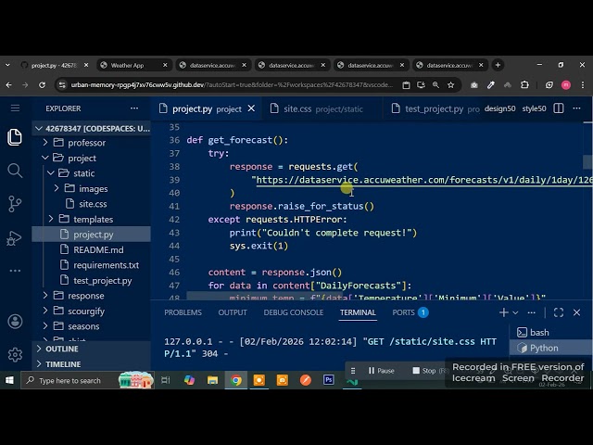Open the Explorer view in the activity bar
This screenshot has width=593, height=445.
point(15,137)
